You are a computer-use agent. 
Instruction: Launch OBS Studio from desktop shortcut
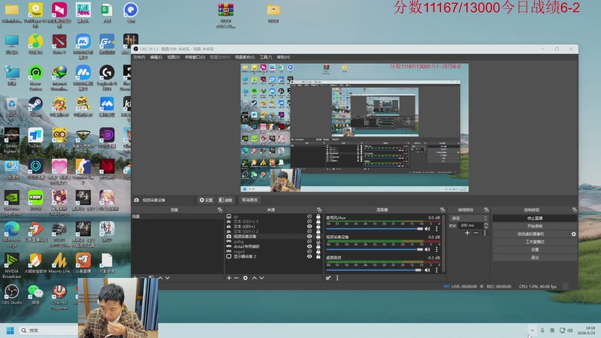(x=12, y=294)
